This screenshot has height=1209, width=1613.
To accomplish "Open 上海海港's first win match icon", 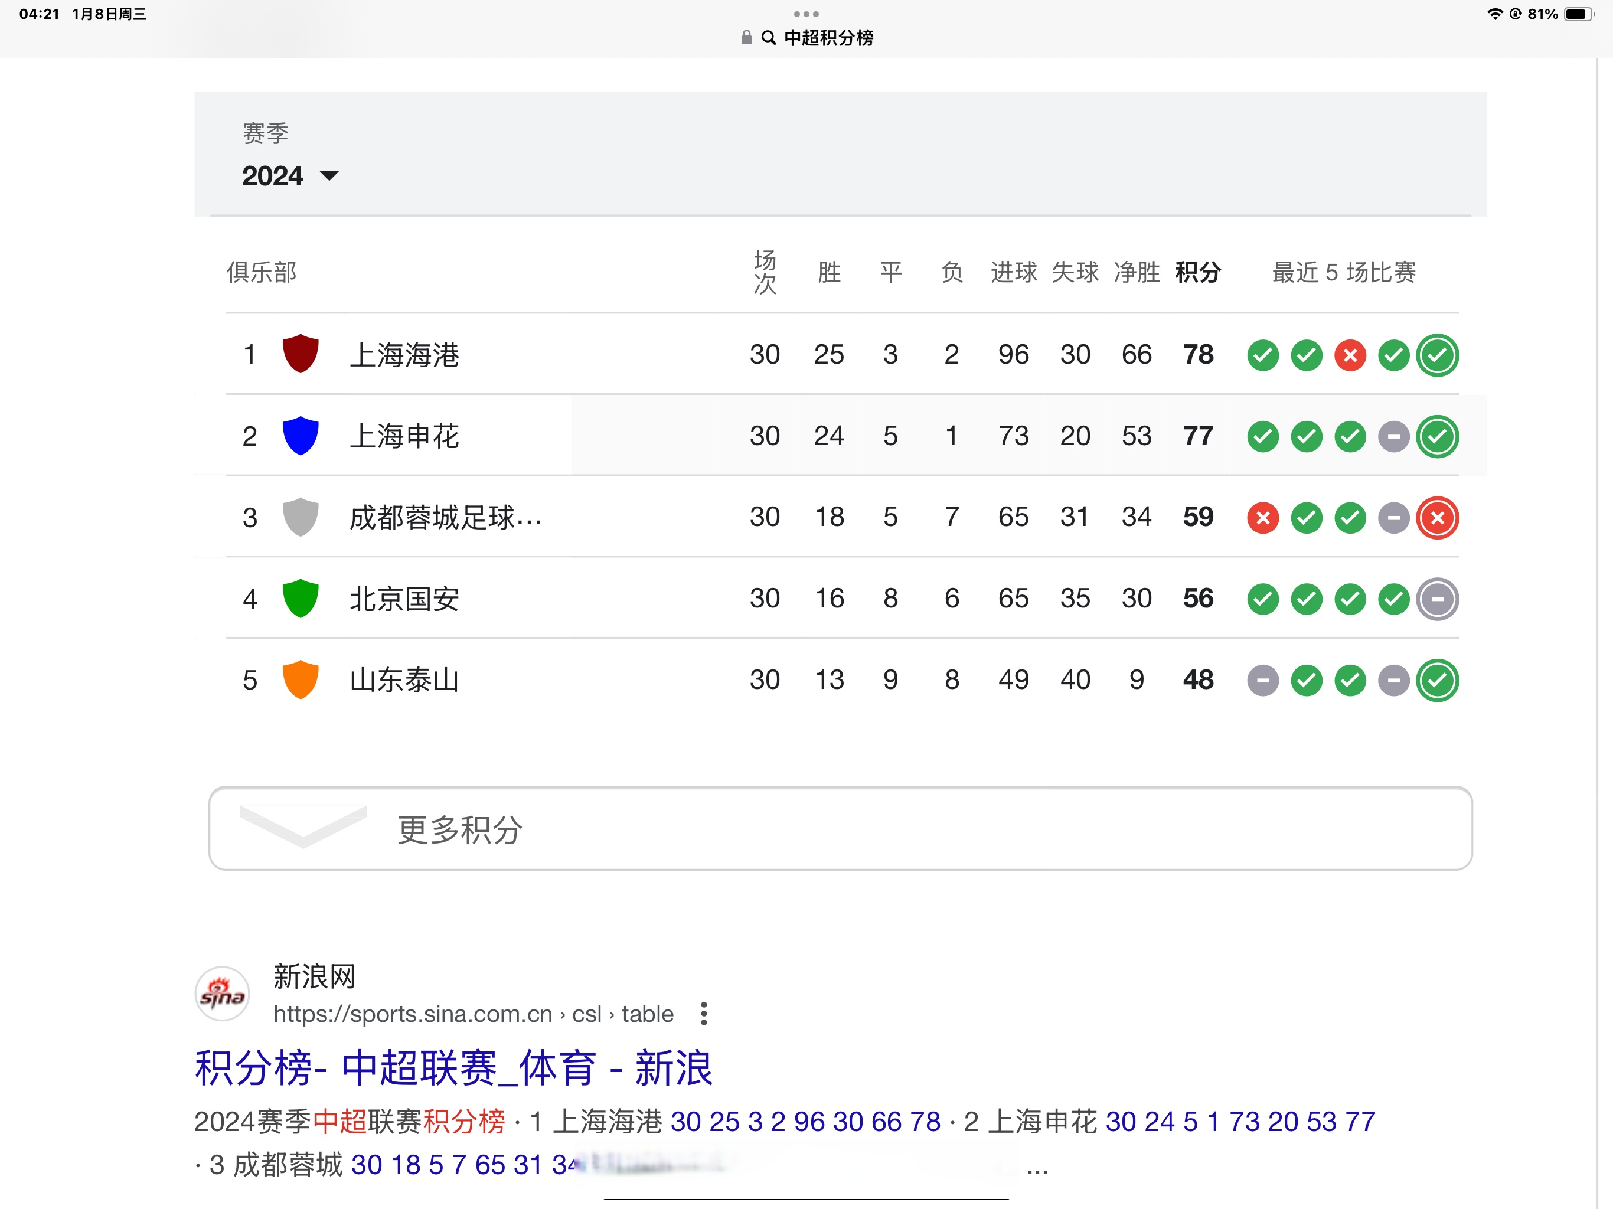I will [x=1263, y=355].
